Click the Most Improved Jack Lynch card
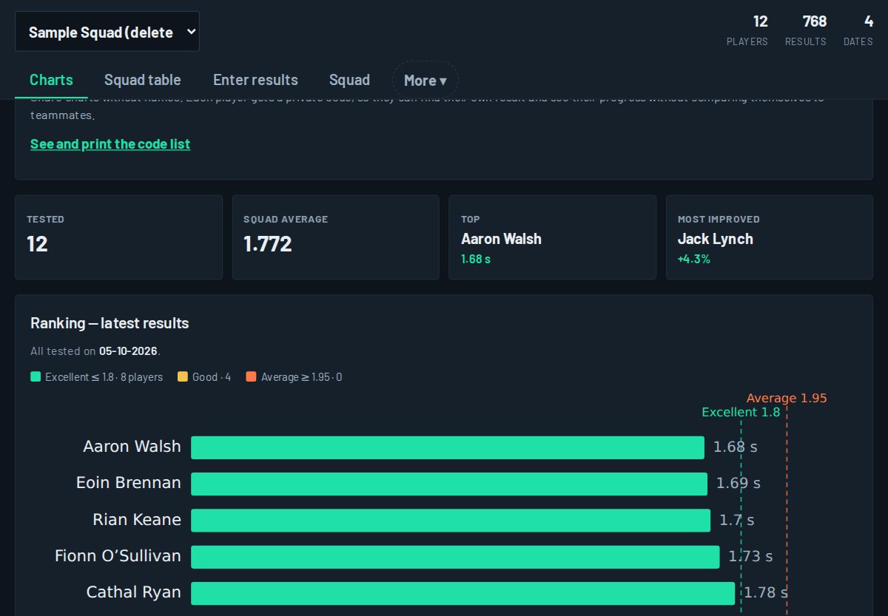This screenshot has width=888, height=616. (x=770, y=237)
